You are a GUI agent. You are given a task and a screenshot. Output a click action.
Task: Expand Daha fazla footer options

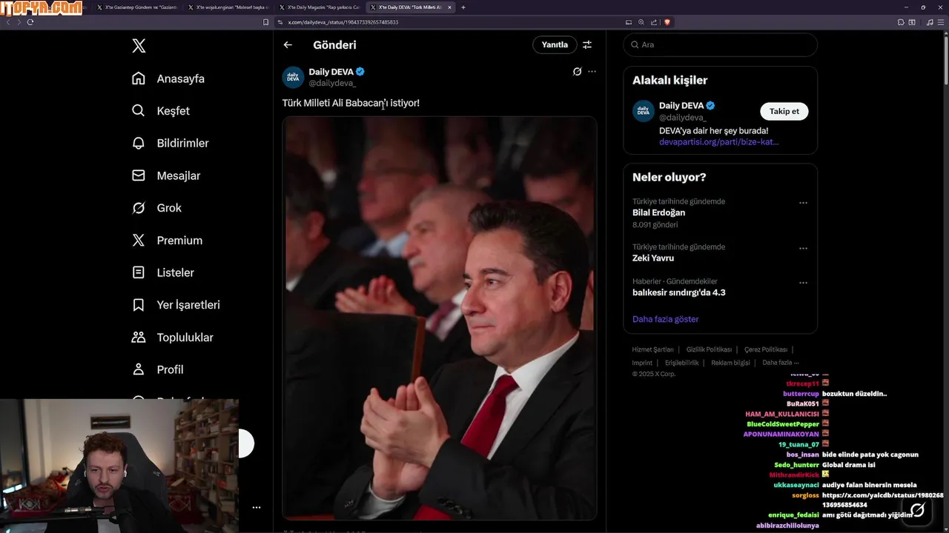[x=781, y=363]
